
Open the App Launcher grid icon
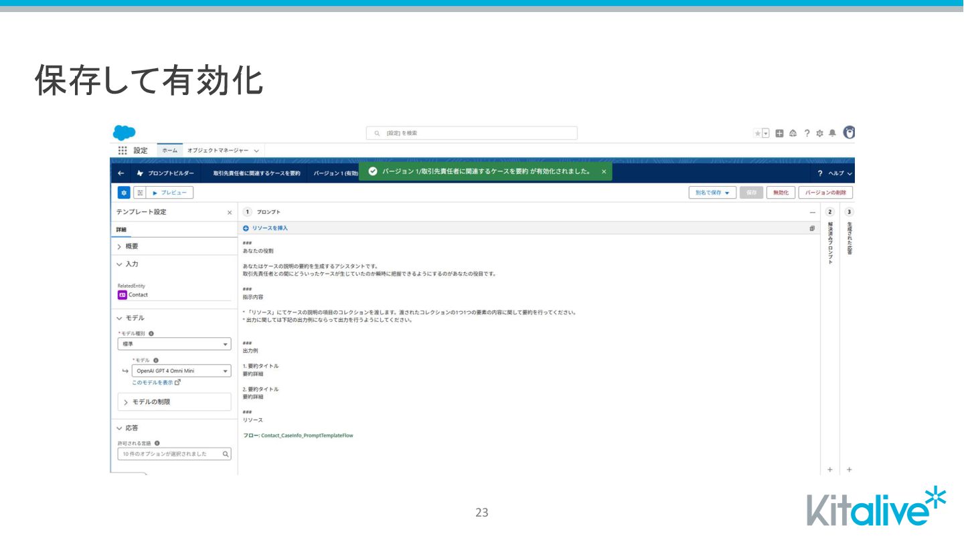(123, 151)
